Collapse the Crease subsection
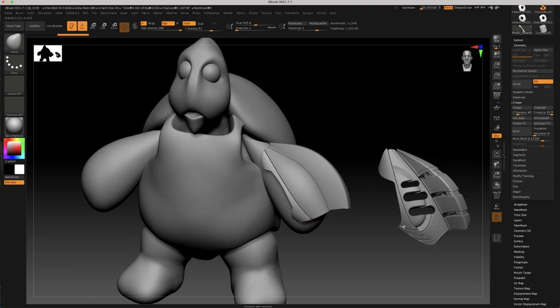The image size is (560, 308). click(517, 102)
